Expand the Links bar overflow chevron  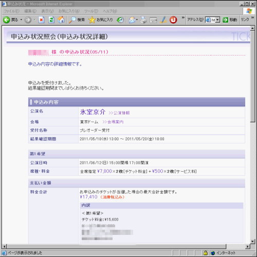[x=252, y=17]
